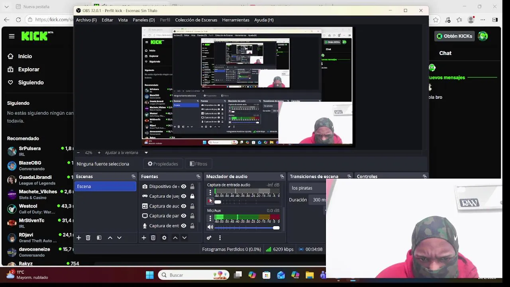Undock the Escenas panel
Screen dimensions: 510x287
click(133, 177)
